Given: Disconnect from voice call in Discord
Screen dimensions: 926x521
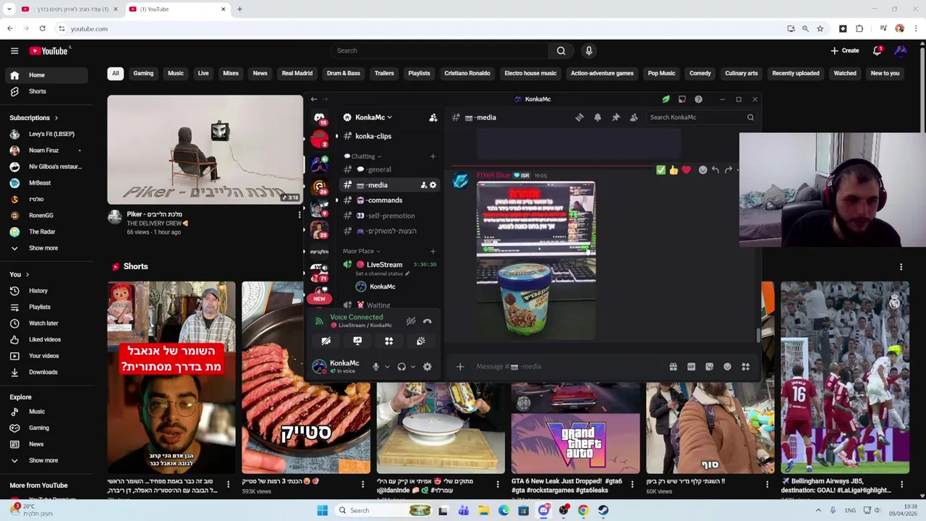Looking at the screenshot, I should [427, 321].
